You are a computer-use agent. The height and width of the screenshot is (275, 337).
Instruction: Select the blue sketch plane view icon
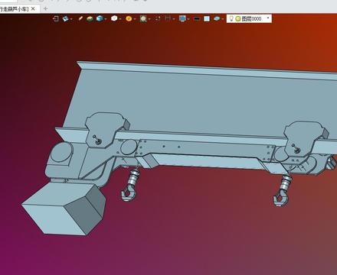(65, 18)
